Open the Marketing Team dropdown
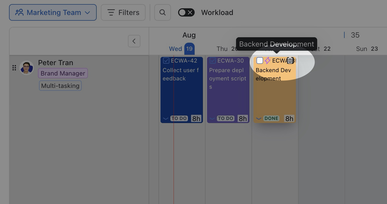 pos(53,12)
